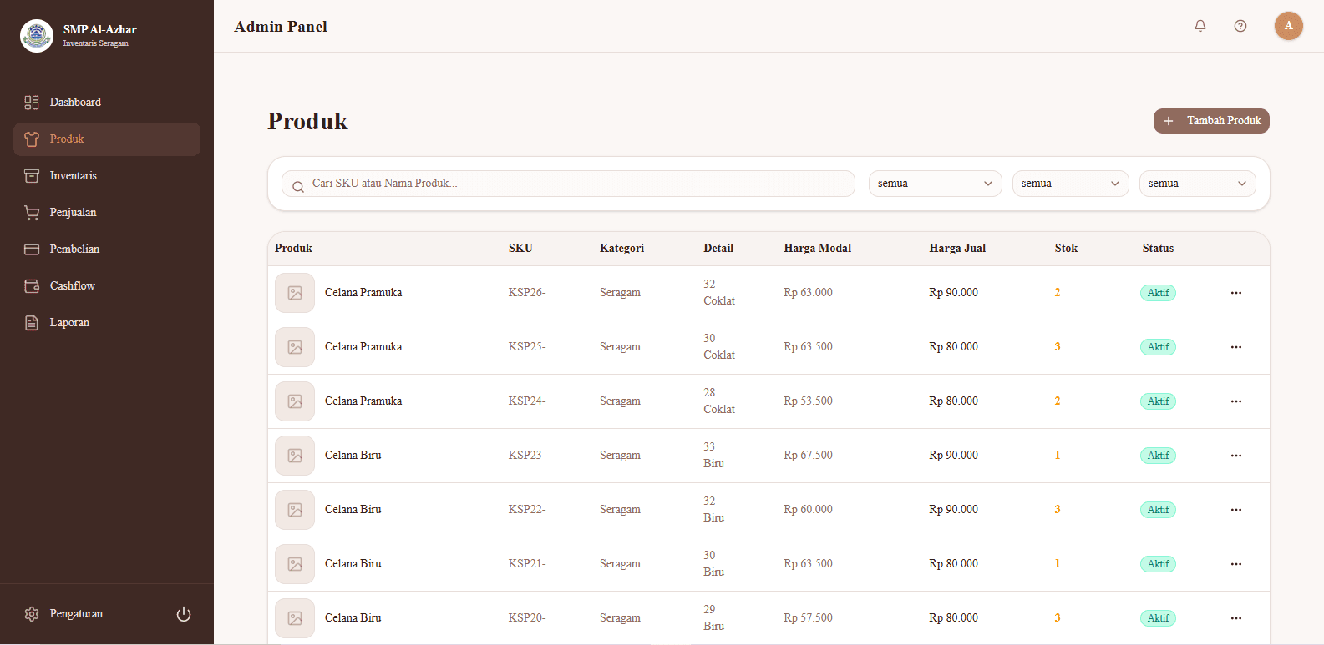Click the Admin Panel header title
Image resolution: width=1324 pixels, height=645 pixels.
click(281, 27)
